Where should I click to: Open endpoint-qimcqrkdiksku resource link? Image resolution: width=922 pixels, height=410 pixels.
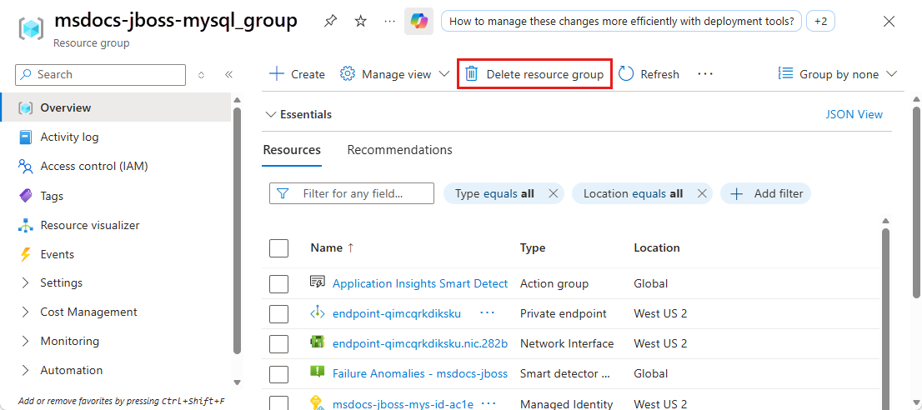click(396, 313)
